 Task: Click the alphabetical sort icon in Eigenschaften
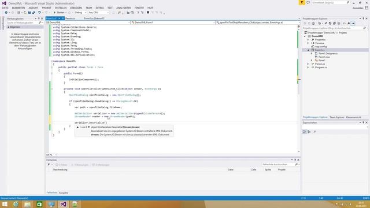point(309,132)
